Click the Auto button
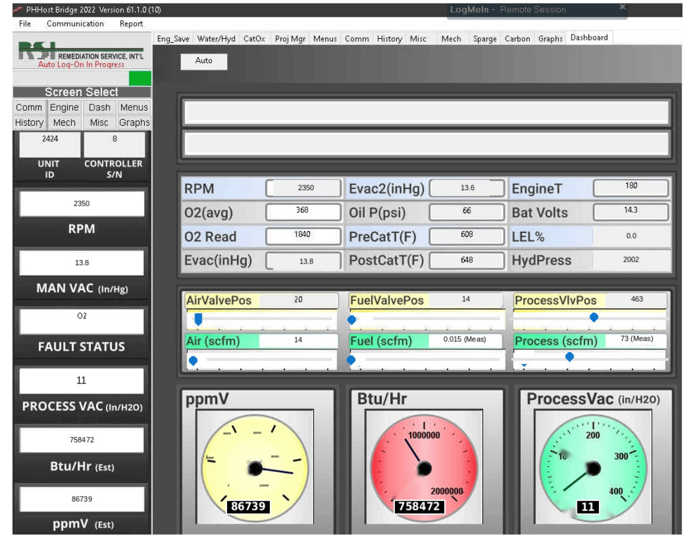695x537 pixels. pos(204,61)
